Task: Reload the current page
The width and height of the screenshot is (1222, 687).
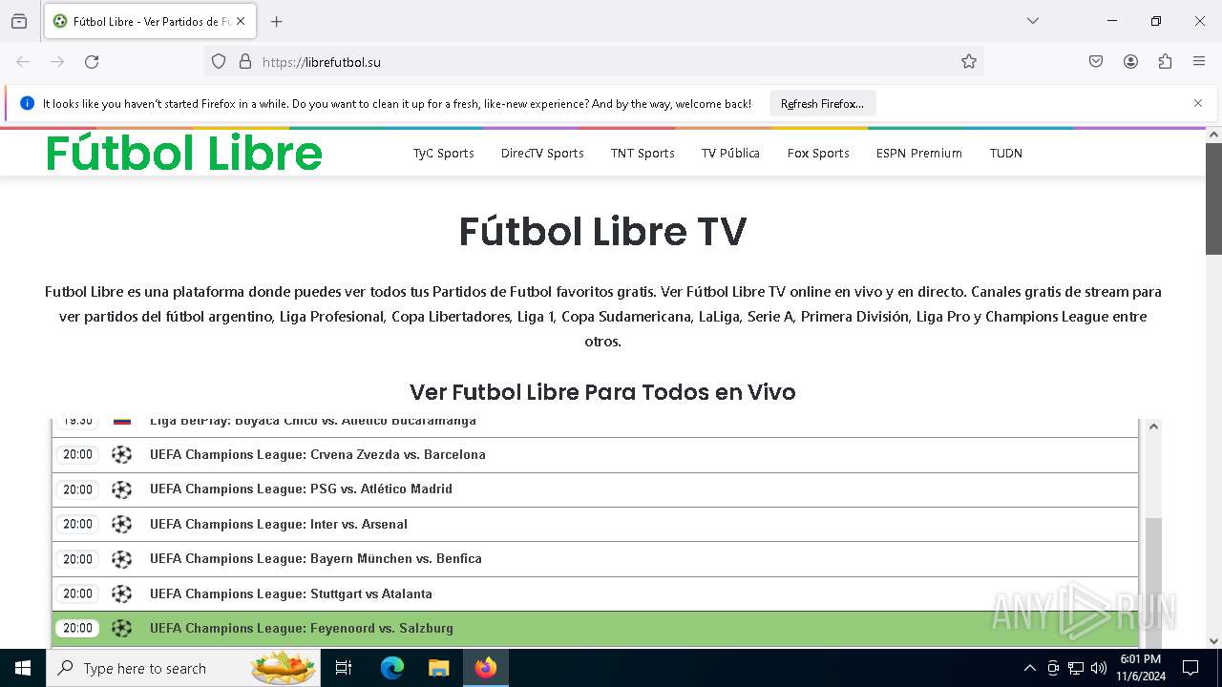Action: (x=92, y=61)
